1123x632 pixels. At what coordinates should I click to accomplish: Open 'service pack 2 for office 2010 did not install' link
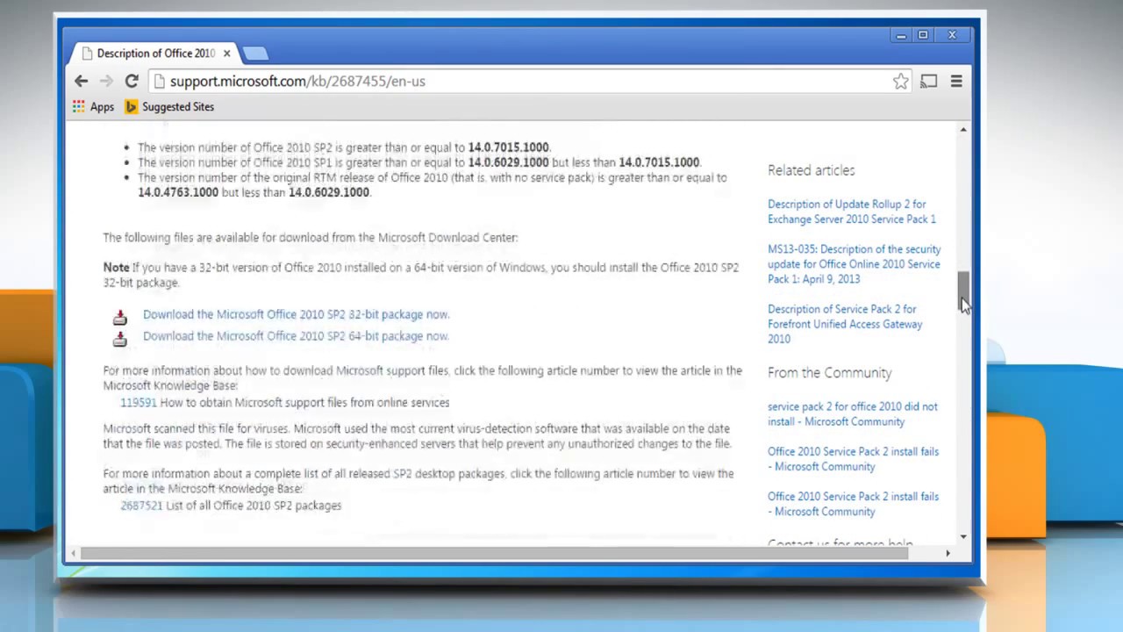[x=852, y=414]
